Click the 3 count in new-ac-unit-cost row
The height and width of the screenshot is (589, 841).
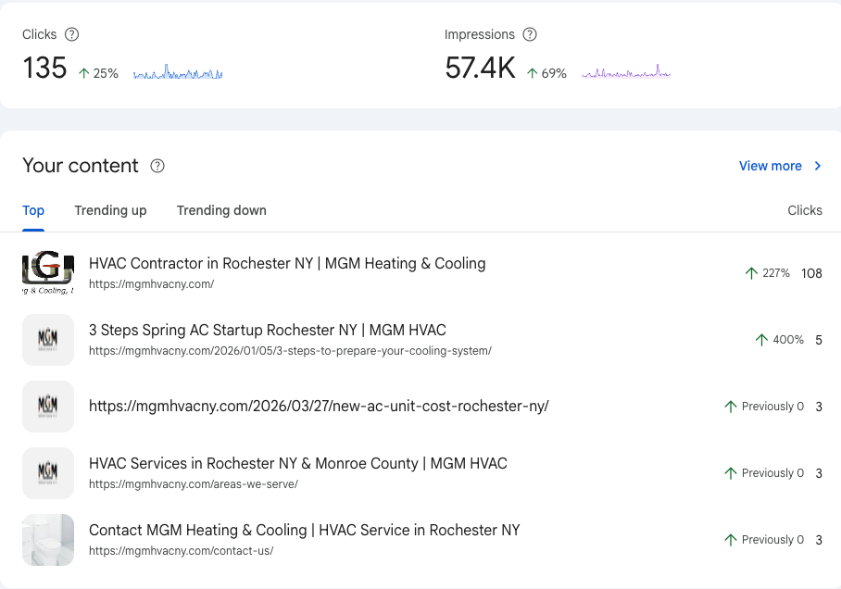pos(819,407)
